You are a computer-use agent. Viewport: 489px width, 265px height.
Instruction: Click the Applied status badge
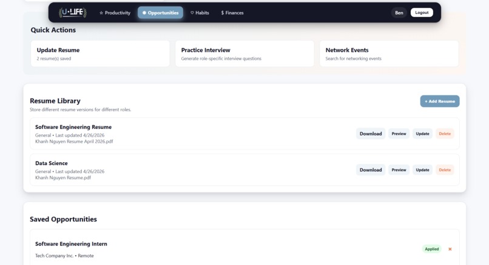click(x=431, y=249)
